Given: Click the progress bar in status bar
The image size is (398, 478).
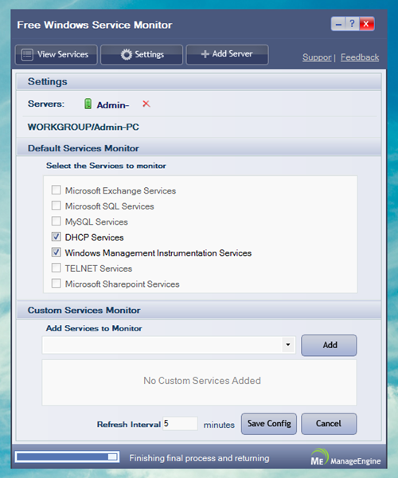Looking at the screenshot, I should 67,456.
